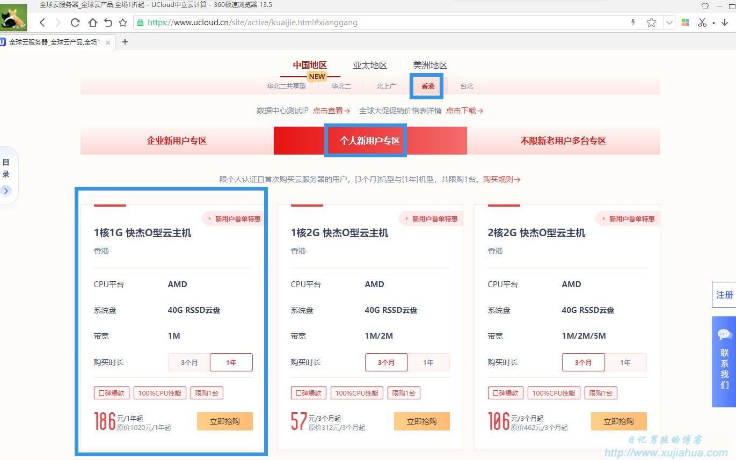Click the 186 price figure
This screenshot has width=736, height=460.
click(x=105, y=422)
